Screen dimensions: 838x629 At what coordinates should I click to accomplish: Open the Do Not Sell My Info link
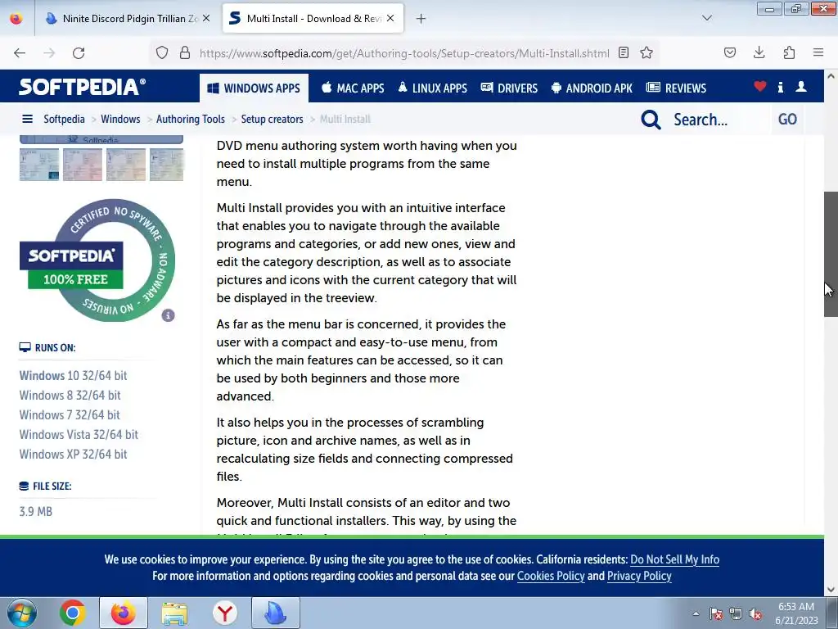[674, 559]
